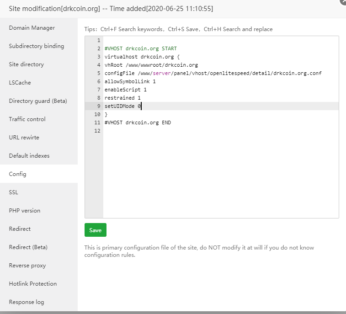Open the Redirect tab
Viewport: 346px width, 314px height.
[20, 229]
